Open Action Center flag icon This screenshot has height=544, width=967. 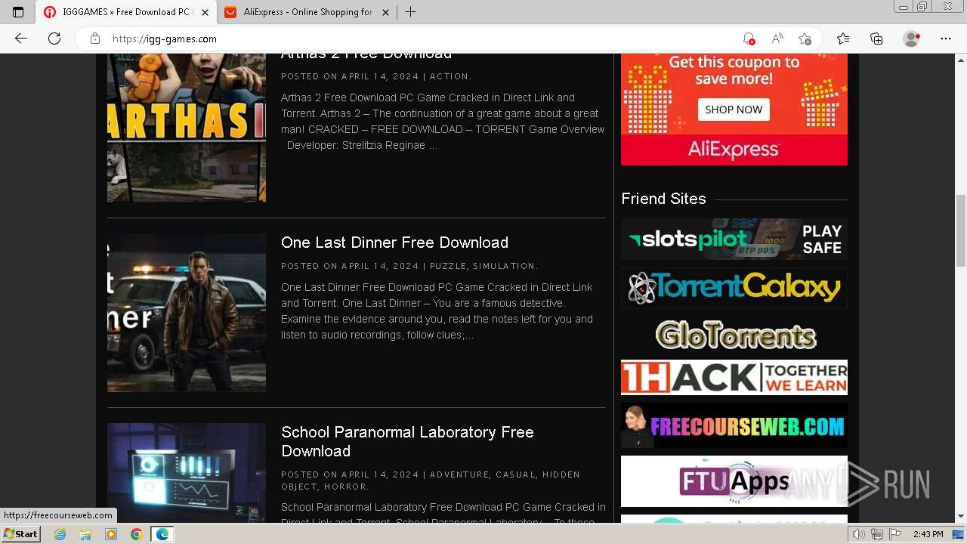[x=895, y=534]
